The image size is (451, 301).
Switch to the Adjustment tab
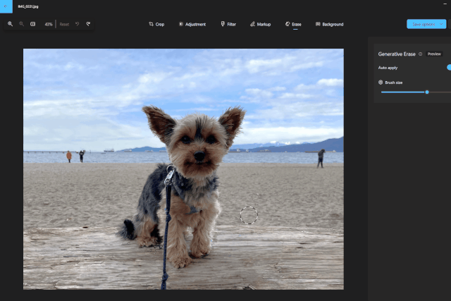pos(192,24)
